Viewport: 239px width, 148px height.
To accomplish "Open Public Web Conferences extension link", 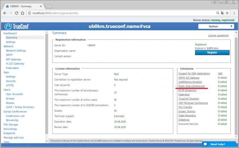I will pos(191,86).
